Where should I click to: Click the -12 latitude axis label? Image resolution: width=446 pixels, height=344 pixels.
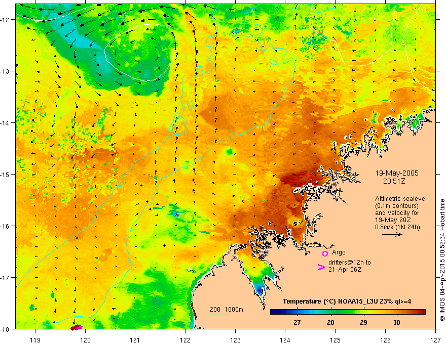point(6,20)
